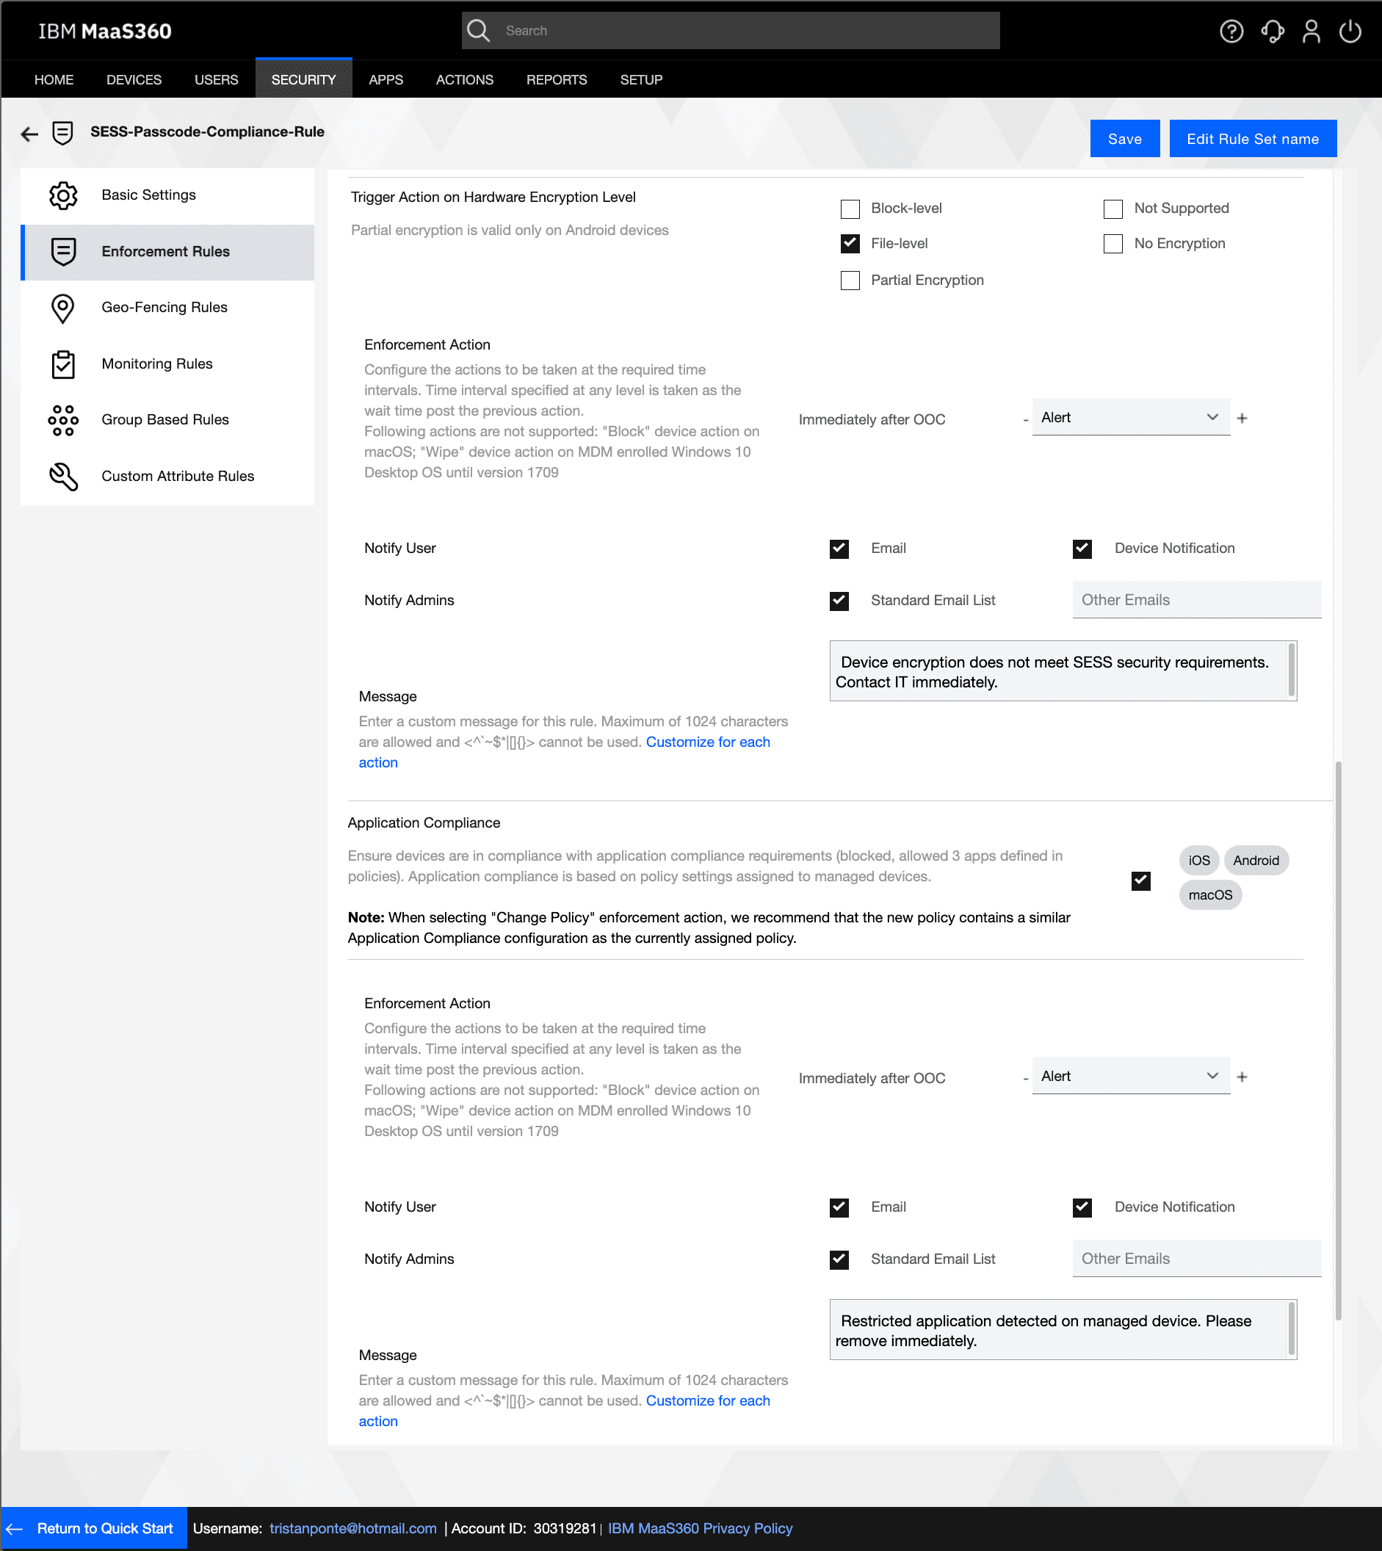Viewport: 1382px width, 1551px height.
Task: Open the Alert dropdown for encryption enforcement
Action: pos(1130,417)
